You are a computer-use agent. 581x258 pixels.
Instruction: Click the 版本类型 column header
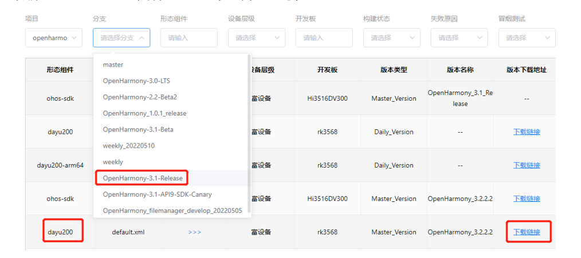[394, 70]
